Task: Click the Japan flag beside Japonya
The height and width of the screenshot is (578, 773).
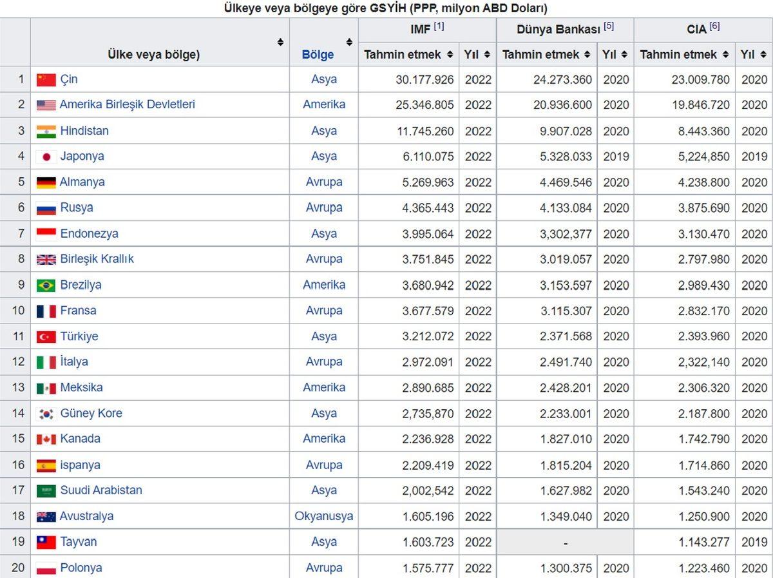Action: click(x=46, y=157)
